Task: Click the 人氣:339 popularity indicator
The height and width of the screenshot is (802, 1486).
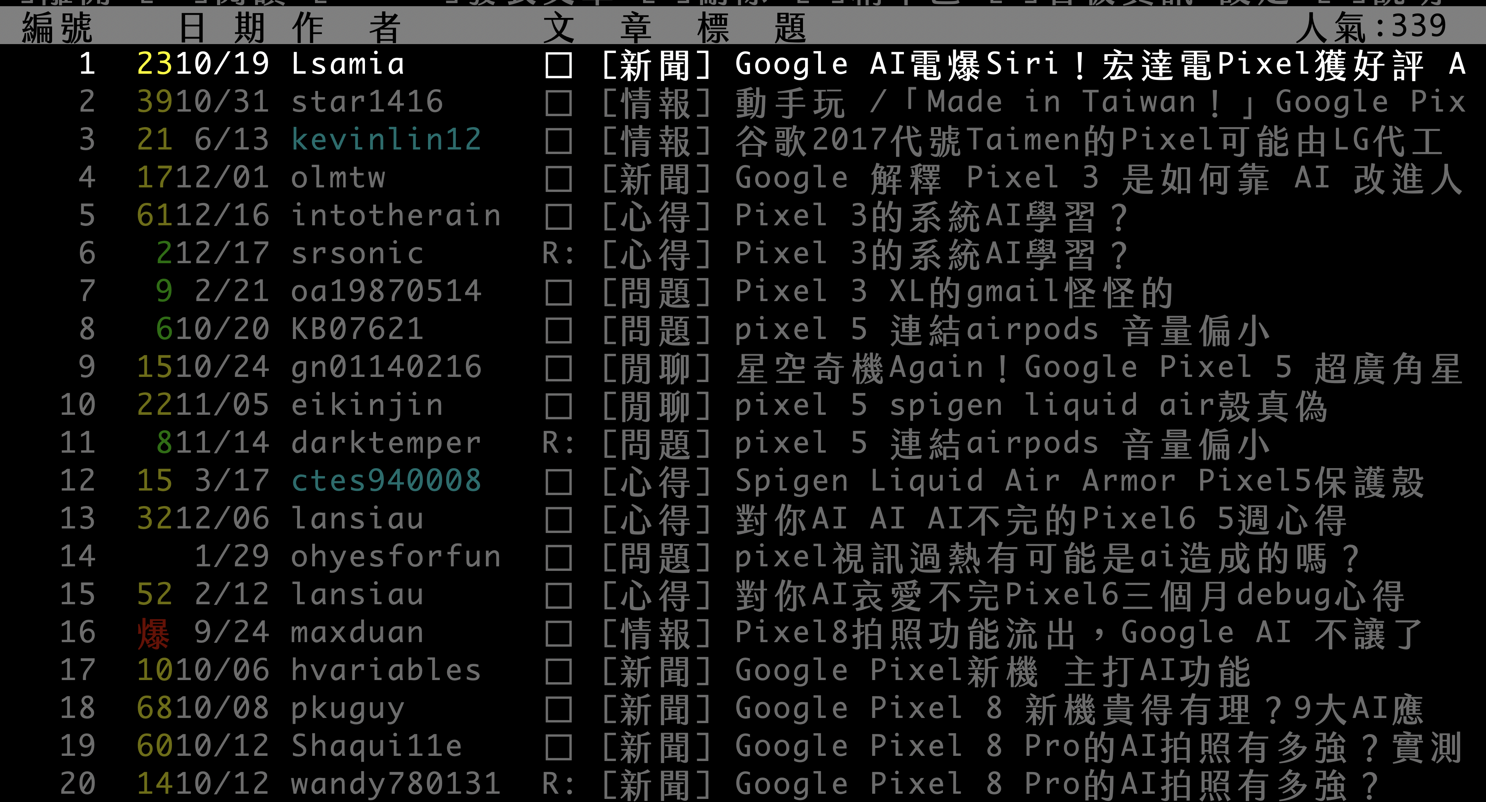Action: [x=1371, y=27]
